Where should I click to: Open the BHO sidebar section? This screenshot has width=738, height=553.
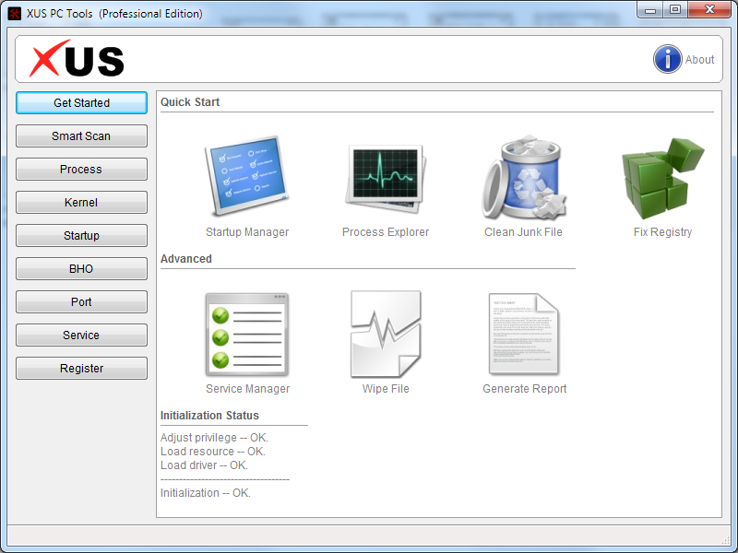(81, 269)
